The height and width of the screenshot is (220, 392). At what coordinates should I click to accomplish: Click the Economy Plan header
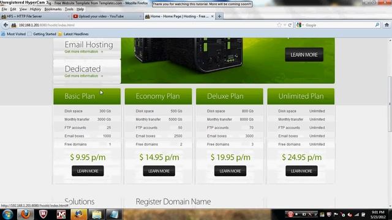[x=158, y=97]
